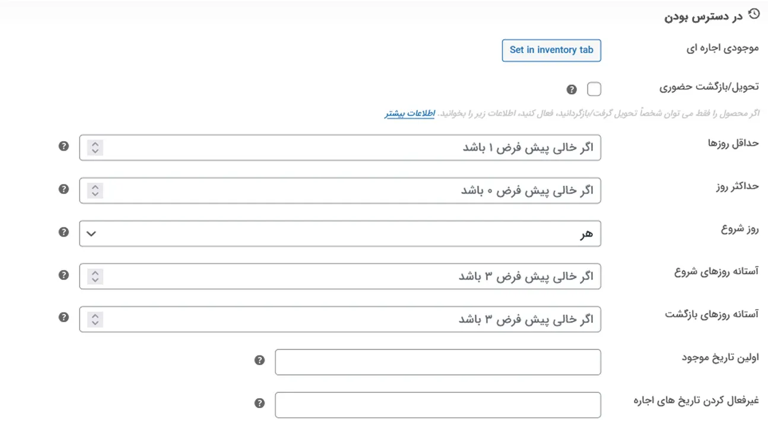Select the آستانه روزهای شروع input box
This screenshot has width=768, height=426.
click(x=340, y=276)
